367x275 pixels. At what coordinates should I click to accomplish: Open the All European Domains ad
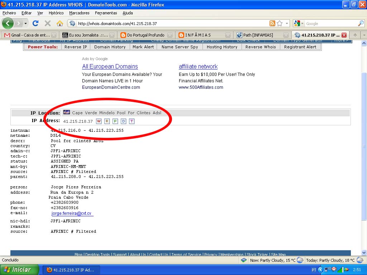click(x=110, y=66)
